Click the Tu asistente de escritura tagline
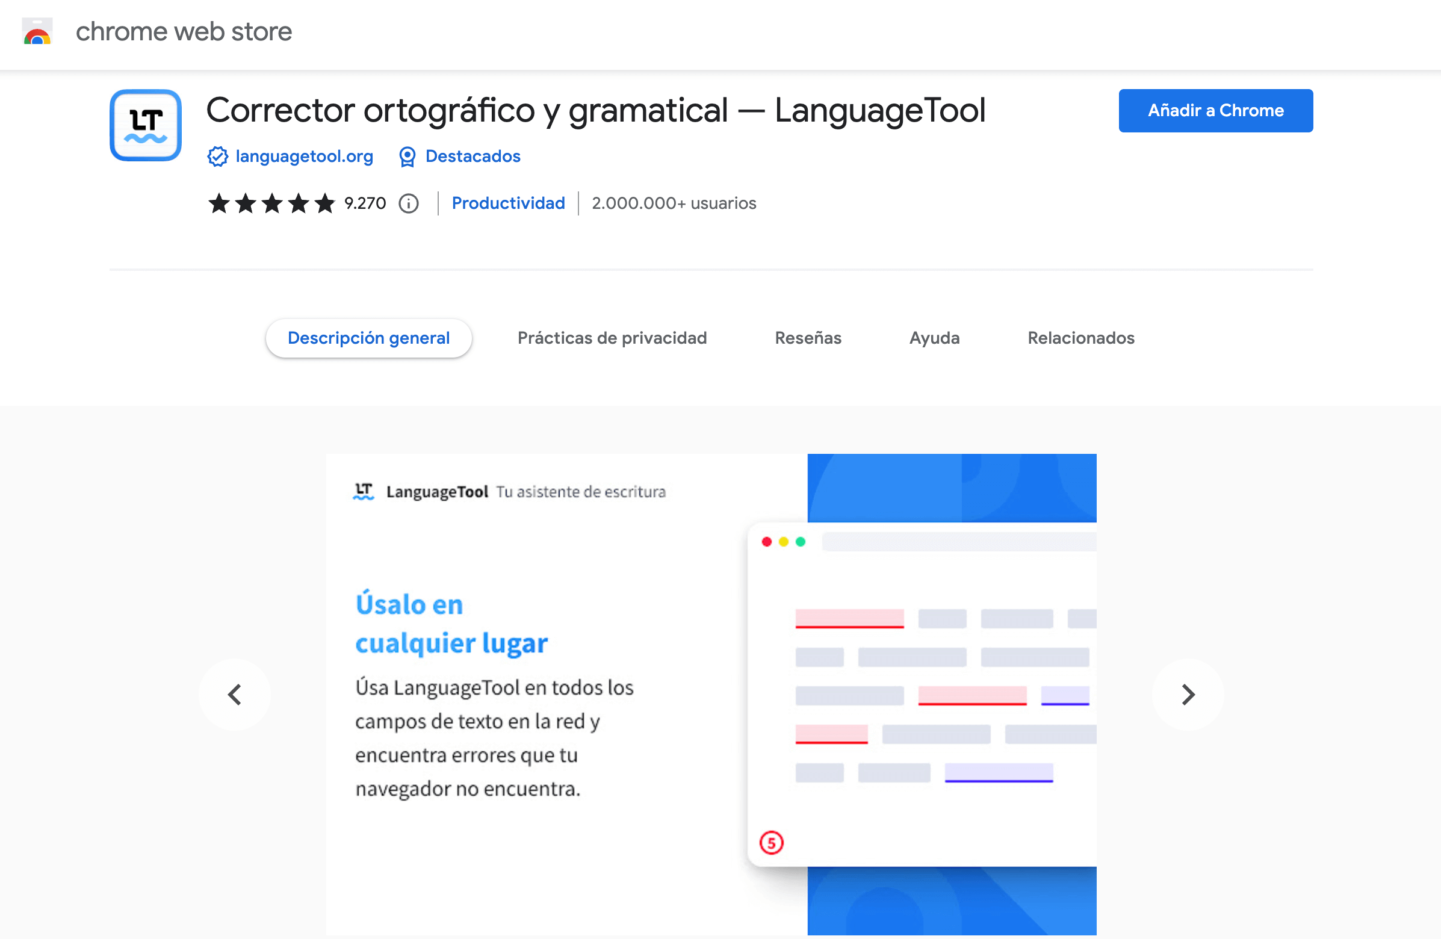 [581, 492]
